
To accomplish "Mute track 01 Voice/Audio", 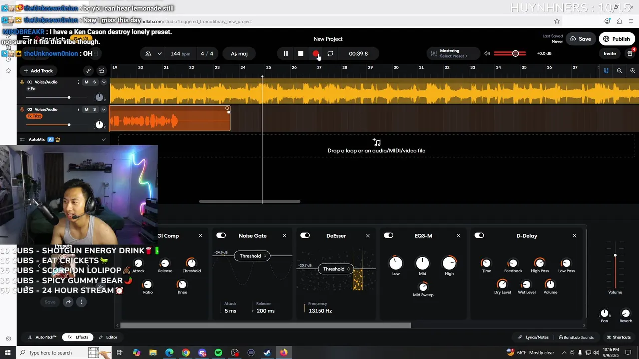I will [86, 82].
